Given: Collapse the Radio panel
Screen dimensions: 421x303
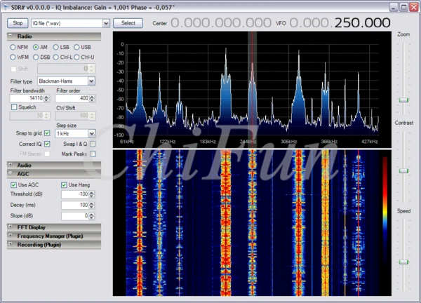Looking at the screenshot, I should click(11, 36).
